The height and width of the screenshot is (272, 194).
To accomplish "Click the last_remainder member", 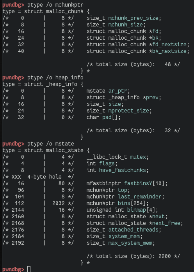I will pyautogui.click(x=139, y=197).
